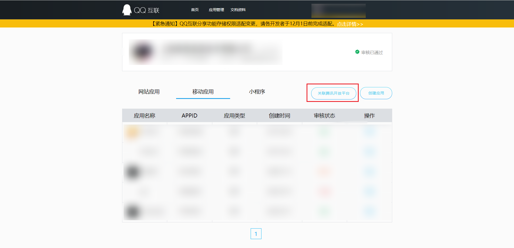Open the 文档资料 menu item

tap(238, 10)
